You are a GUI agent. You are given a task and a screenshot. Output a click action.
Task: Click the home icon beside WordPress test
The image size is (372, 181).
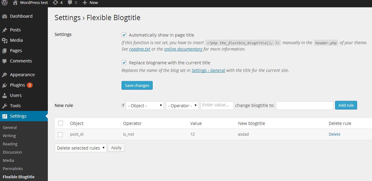pyautogui.click(x=15, y=2)
